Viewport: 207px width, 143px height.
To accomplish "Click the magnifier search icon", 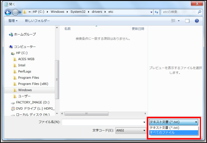I will 199,12.
